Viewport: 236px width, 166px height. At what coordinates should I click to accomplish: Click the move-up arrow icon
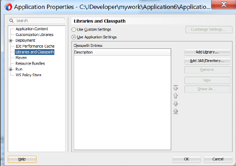tap(175, 96)
